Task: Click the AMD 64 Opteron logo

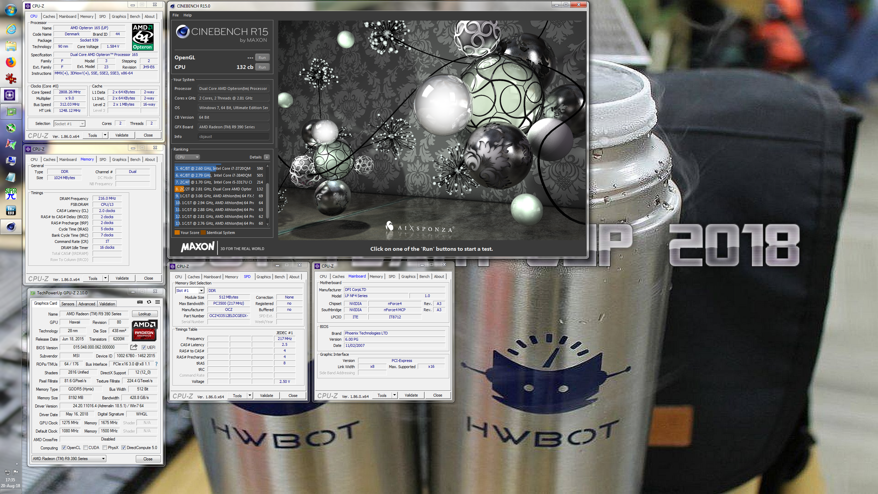Action: click(143, 37)
